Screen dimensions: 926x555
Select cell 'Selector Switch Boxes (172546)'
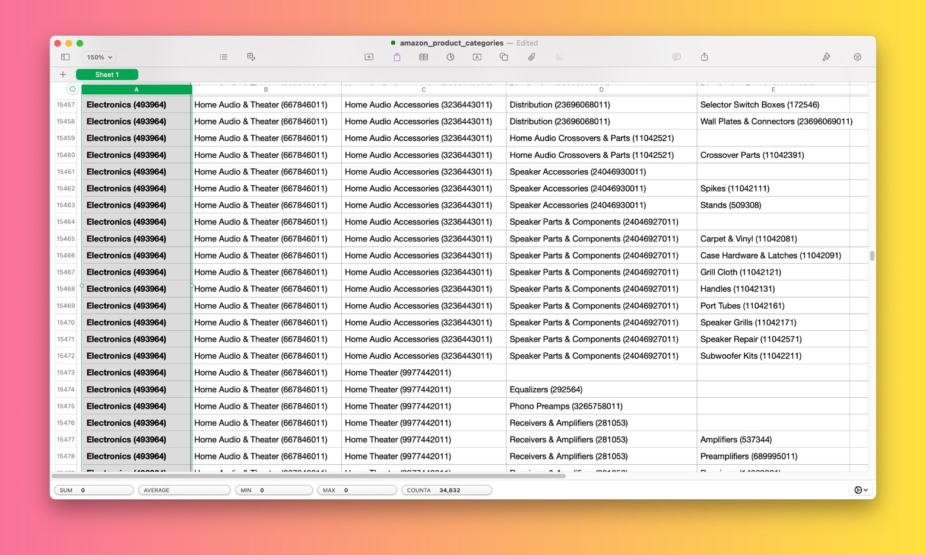(773, 105)
